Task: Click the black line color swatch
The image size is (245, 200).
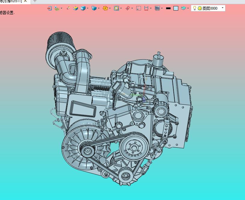Action: 168,8
